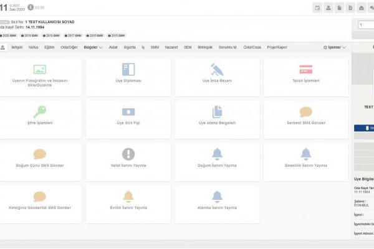Click Doğum İlanını Yayınla bell icon
The image size is (374, 249).
click(x=217, y=154)
